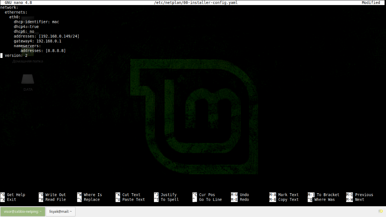The image size is (386, 217).
Task: Click the ^W Where Is shortcut
Action: pyautogui.click(x=90, y=195)
